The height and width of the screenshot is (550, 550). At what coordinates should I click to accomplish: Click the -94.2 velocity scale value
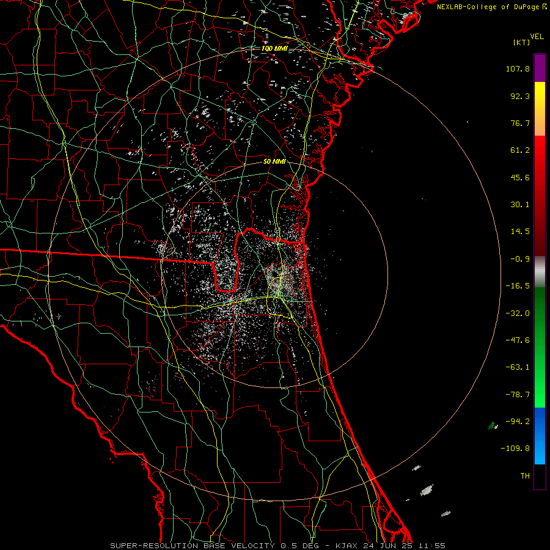pos(518,421)
